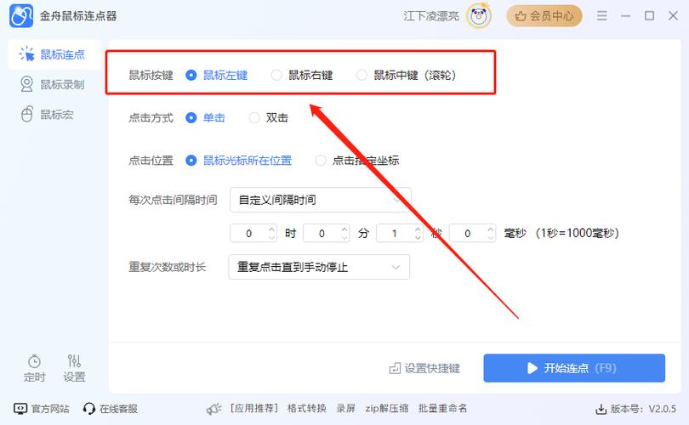Click the 应用推荐 megaphone icon

click(x=214, y=409)
